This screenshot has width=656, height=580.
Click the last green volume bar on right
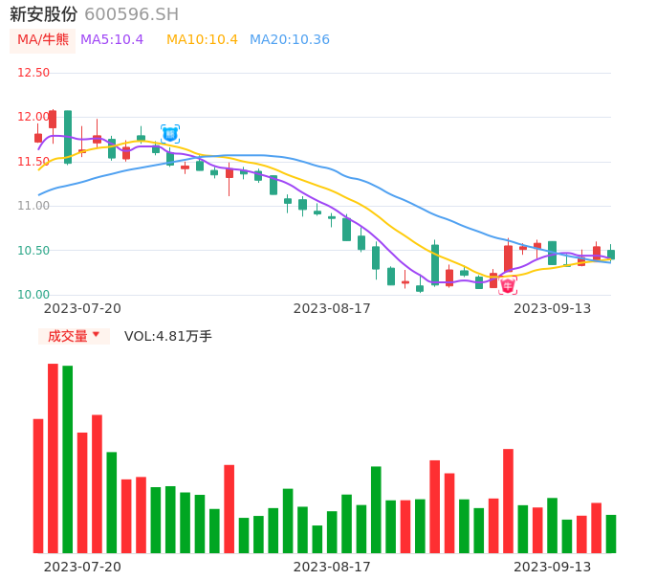click(611, 534)
